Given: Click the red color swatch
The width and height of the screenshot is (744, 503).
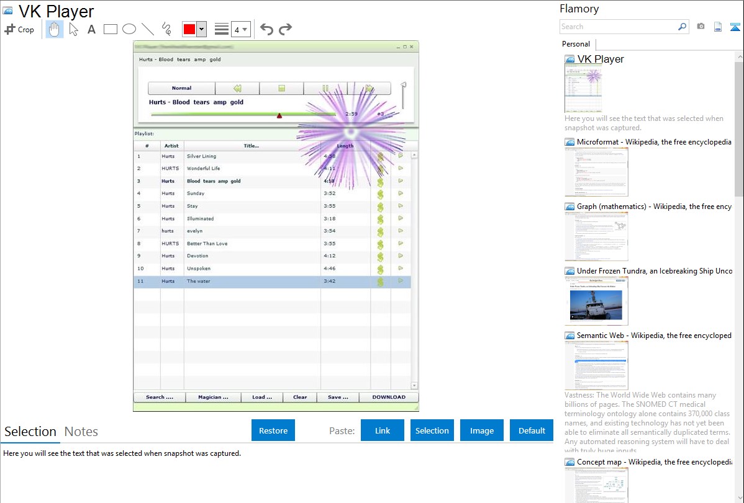Looking at the screenshot, I should point(189,29).
